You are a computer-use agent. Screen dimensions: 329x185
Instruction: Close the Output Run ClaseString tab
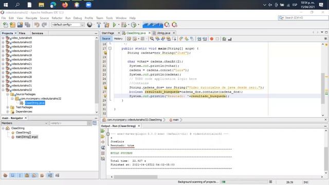(139, 126)
